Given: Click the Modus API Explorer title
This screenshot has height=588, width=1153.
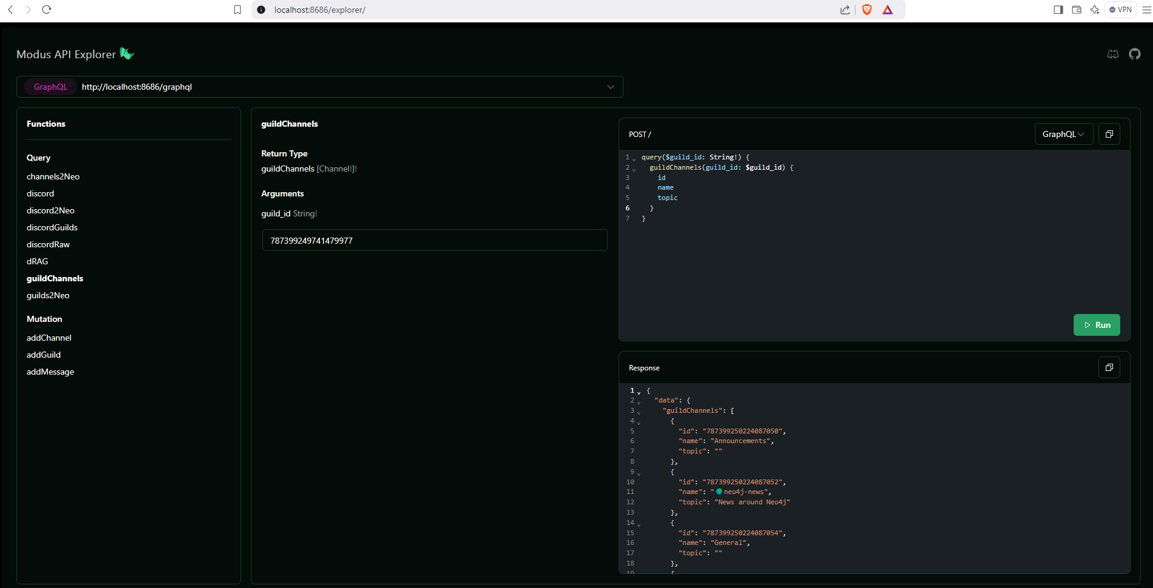Looking at the screenshot, I should [x=66, y=54].
